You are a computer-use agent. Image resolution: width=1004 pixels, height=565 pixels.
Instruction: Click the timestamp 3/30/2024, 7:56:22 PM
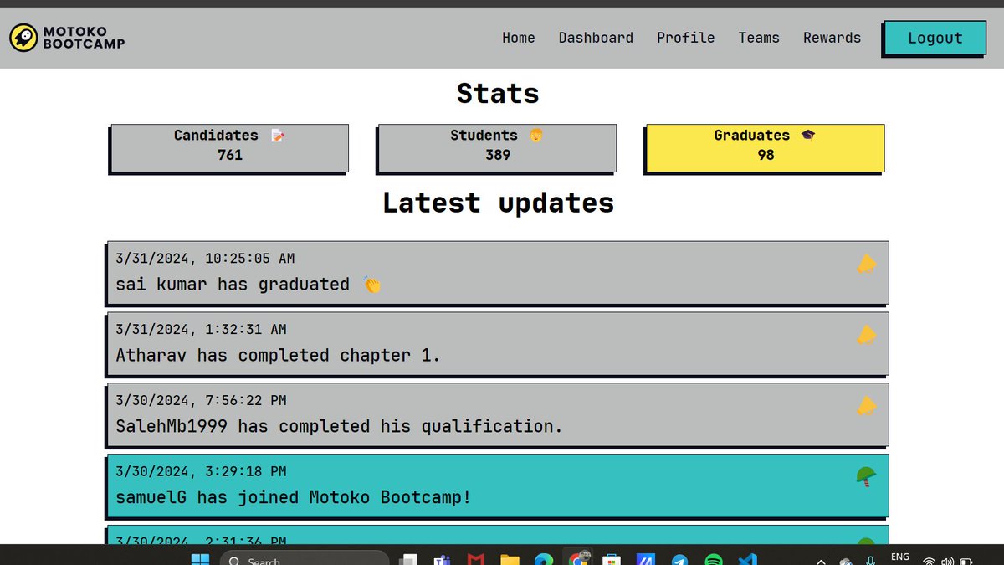[x=201, y=401]
